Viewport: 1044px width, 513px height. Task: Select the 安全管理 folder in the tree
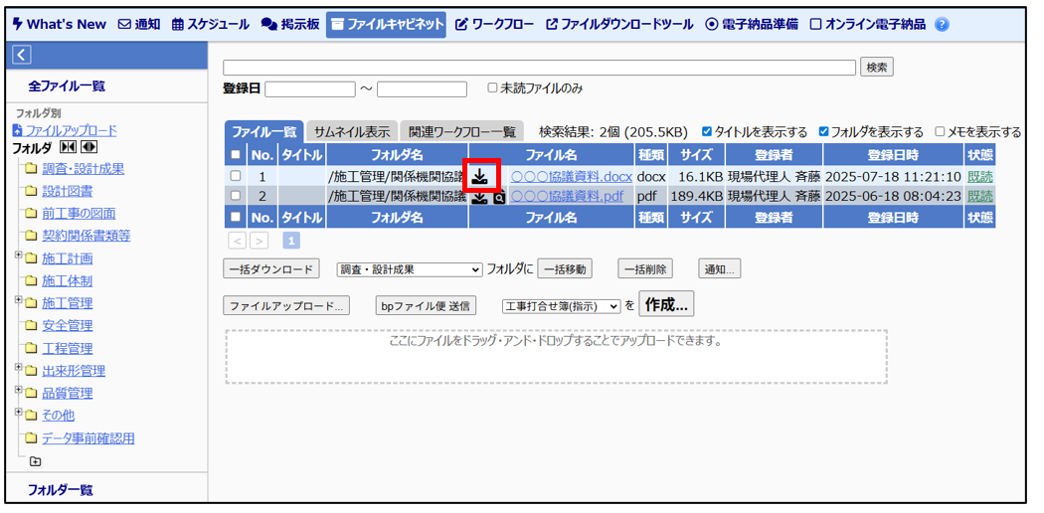pos(67,325)
